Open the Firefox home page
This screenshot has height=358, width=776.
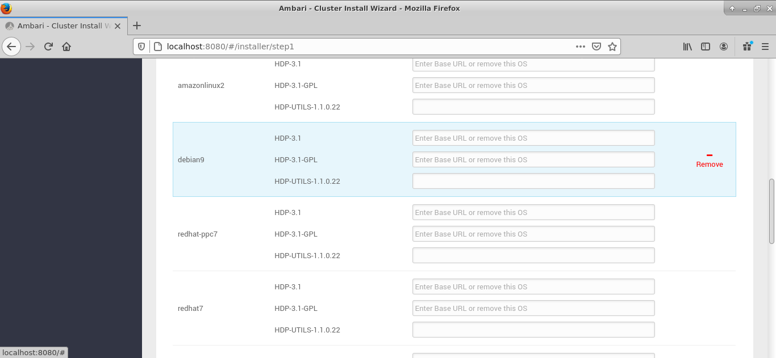click(x=66, y=47)
